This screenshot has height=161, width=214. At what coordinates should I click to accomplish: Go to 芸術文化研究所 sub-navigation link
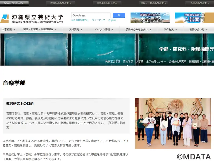178,62
